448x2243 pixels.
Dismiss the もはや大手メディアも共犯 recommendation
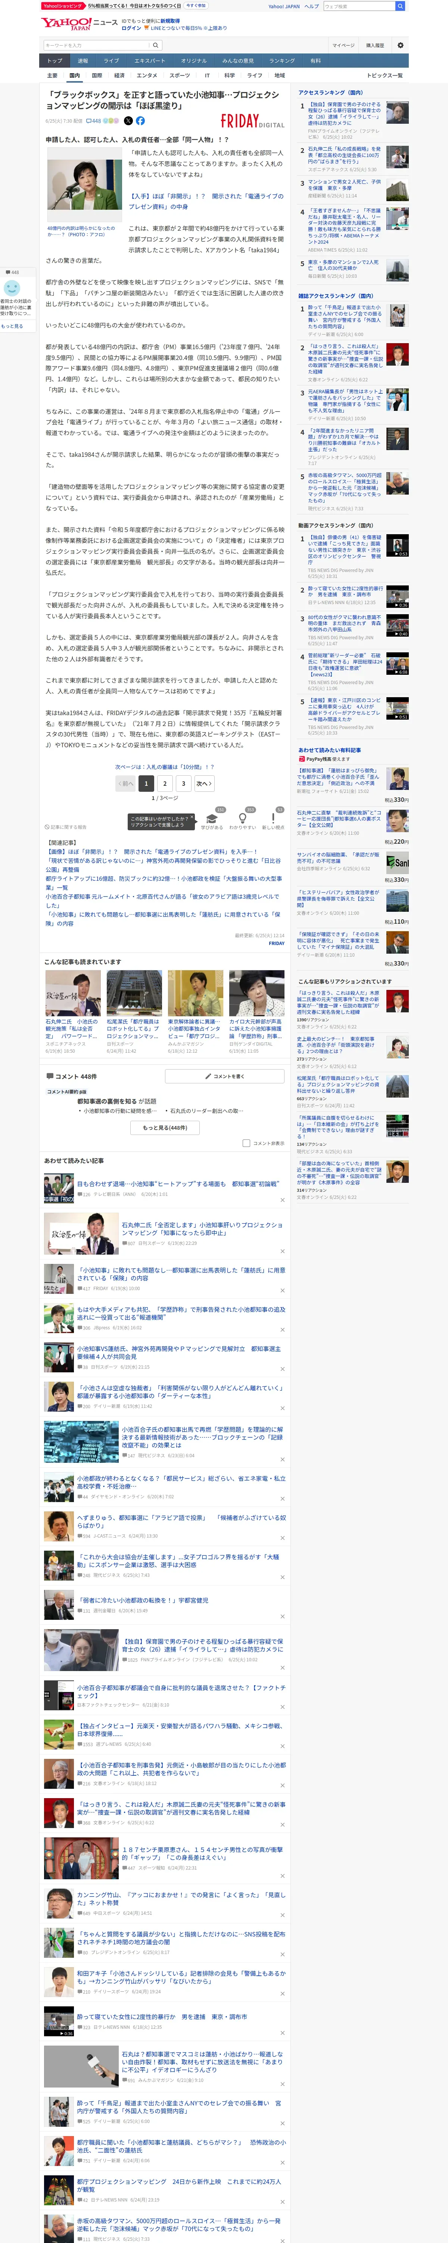pos(282,1330)
